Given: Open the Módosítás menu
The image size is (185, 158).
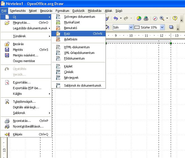Looking at the screenshot, I should (95, 11).
